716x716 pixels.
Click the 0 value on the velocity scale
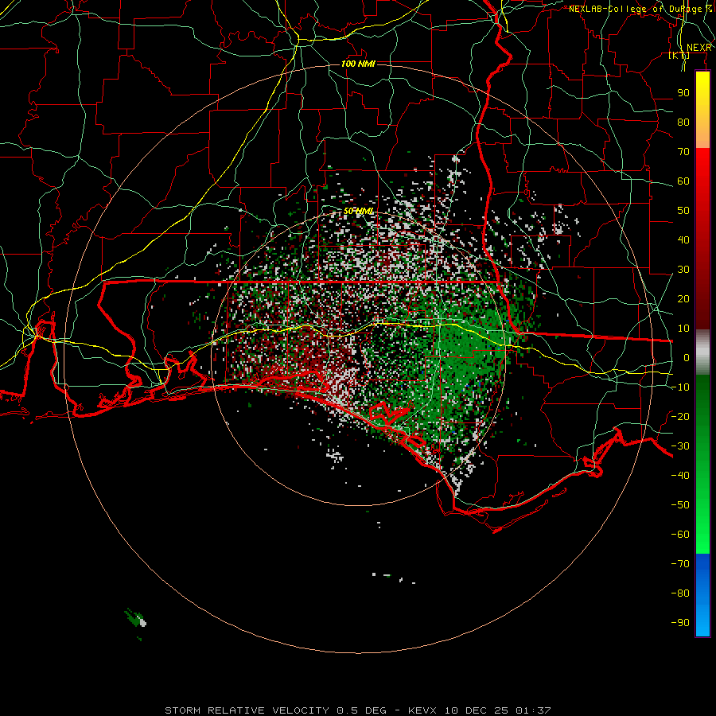(687, 357)
